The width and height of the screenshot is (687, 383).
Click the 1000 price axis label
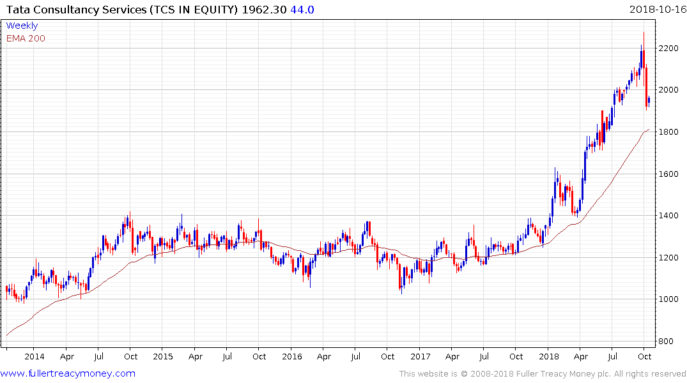[668, 299]
